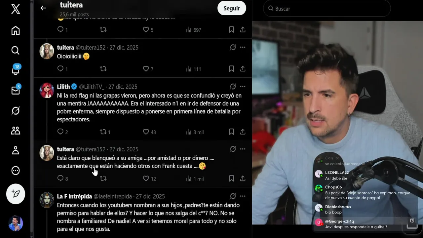This screenshot has width=423, height=238.
Task: Open more options on Frank cuesta post
Action: (x=243, y=149)
